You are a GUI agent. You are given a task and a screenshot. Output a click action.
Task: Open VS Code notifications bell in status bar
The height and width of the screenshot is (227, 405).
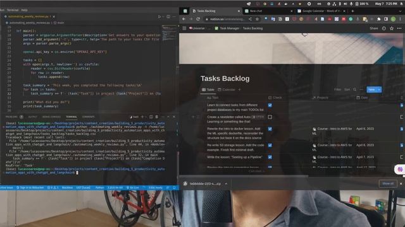(174, 188)
